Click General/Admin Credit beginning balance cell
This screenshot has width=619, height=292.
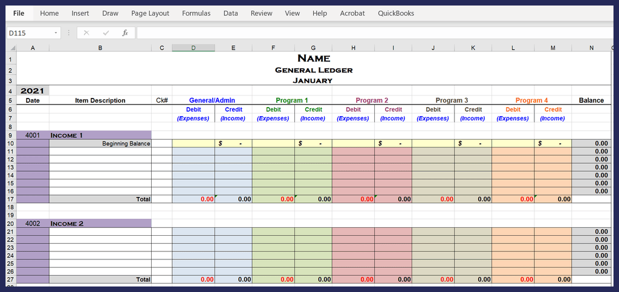point(233,144)
